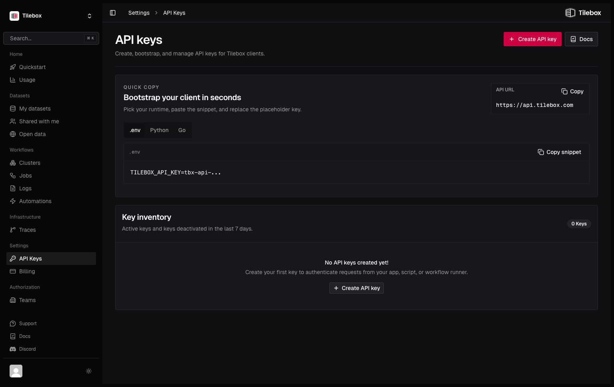Click the Discord logo icon

coord(13,349)
